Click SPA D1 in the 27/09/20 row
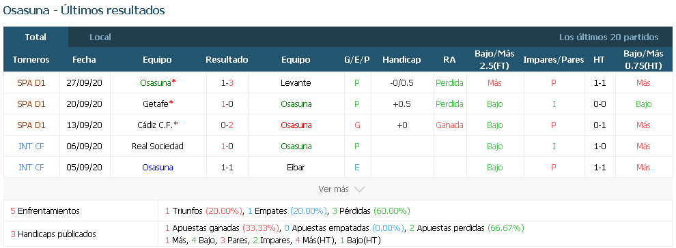 tap(31, 82)
